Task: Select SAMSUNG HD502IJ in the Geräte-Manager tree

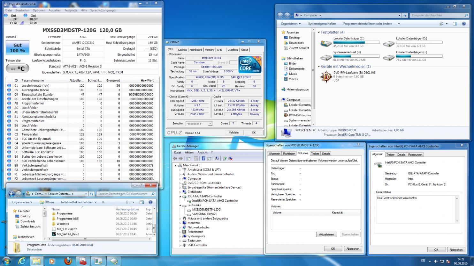Action: [204, 214]
